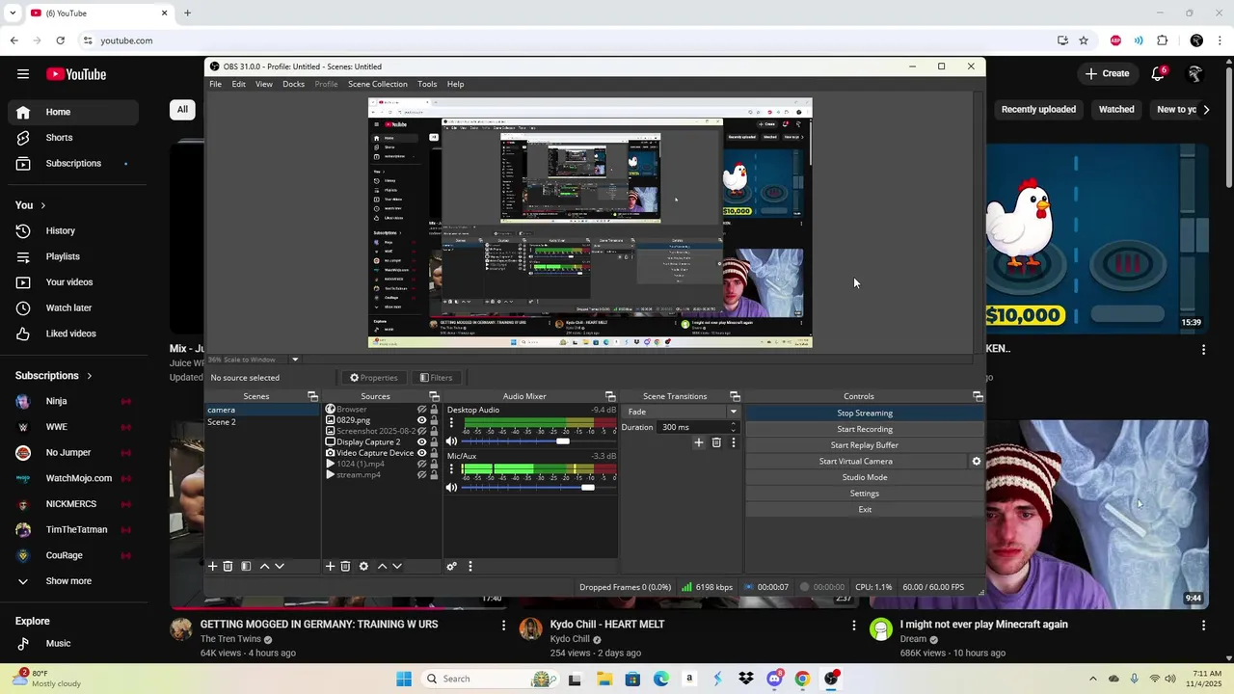Open source properties gear in Sources toolbar
Viewport: 1234px width, 694px height.
click(x=363, y=566)
